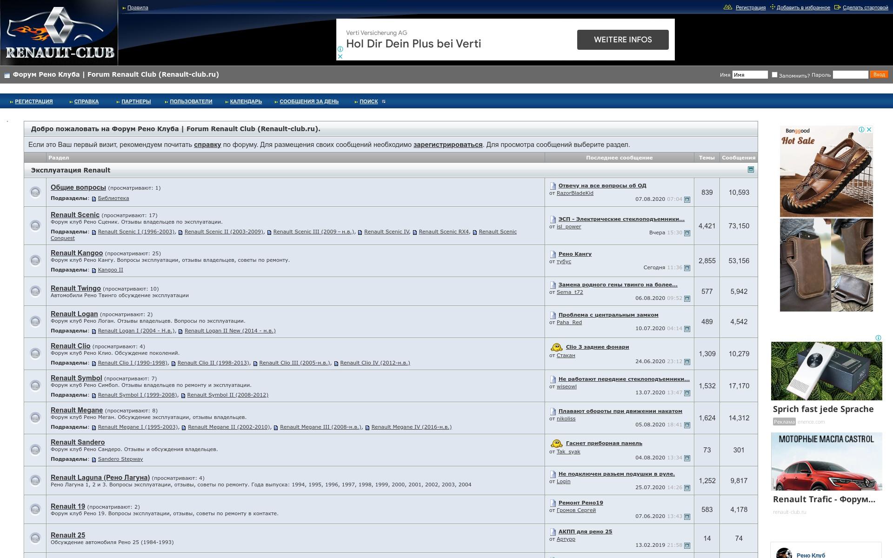Close the Verti ad banner with X
Viewport: 893px width, 558px height.
(x=340, y=56)
